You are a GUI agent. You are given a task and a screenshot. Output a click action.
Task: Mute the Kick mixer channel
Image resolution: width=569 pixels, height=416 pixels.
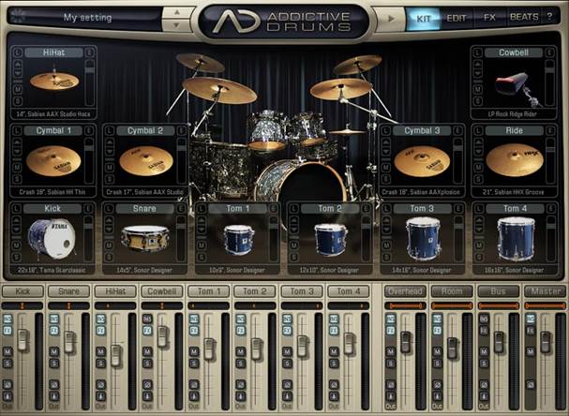pos(7,351)
